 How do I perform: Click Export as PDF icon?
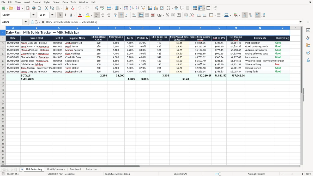pos(28,8)
